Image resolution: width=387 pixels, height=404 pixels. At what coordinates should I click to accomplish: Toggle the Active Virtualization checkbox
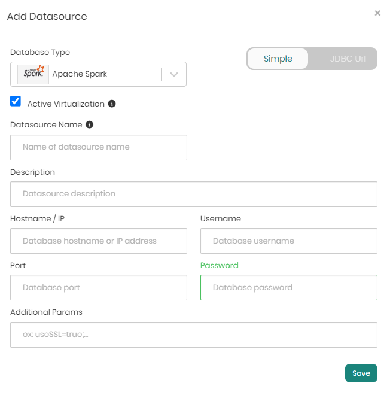(x=16, y=101)
